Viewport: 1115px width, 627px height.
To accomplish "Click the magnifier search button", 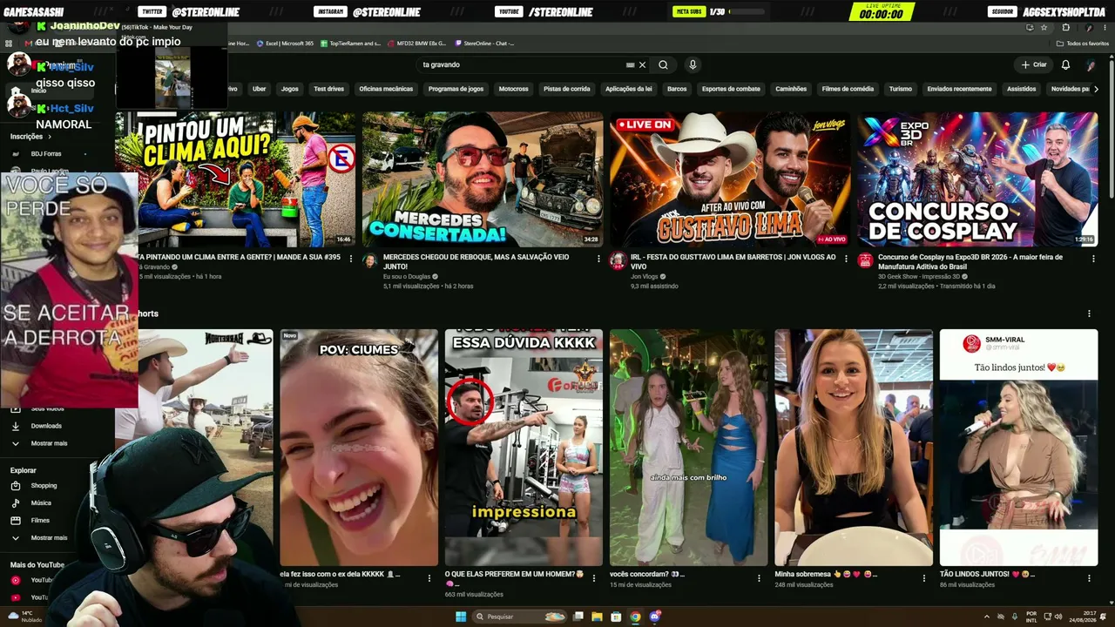I will pos(663,64).
